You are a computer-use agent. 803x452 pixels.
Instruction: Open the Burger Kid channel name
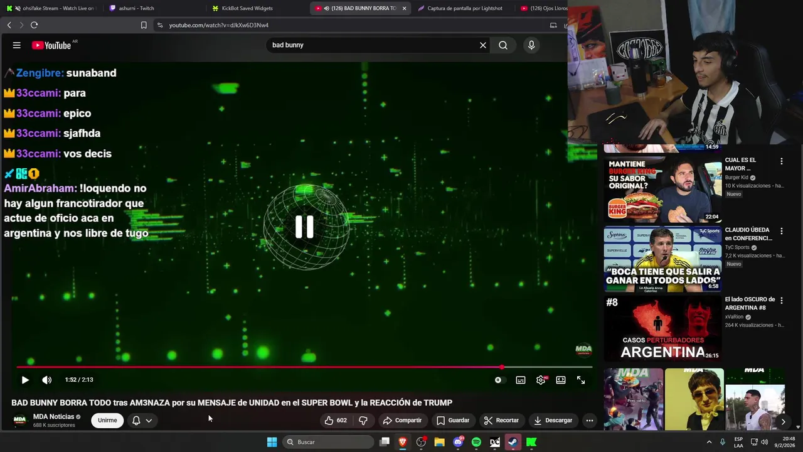pos(737,178)
